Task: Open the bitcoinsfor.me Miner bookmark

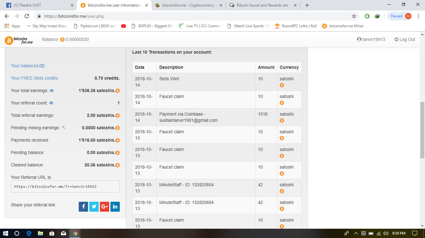Action: click(x=343, y=26)
